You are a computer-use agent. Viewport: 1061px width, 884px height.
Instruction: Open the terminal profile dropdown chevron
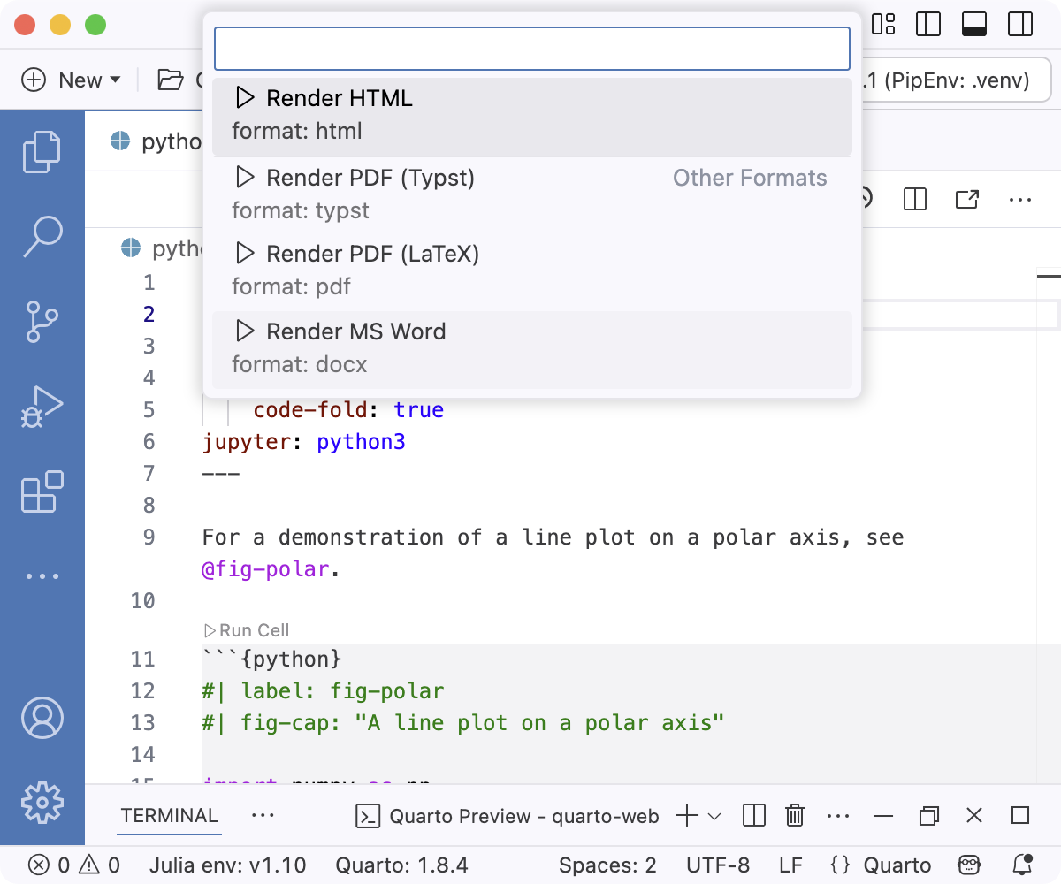(x=713, y=816)
